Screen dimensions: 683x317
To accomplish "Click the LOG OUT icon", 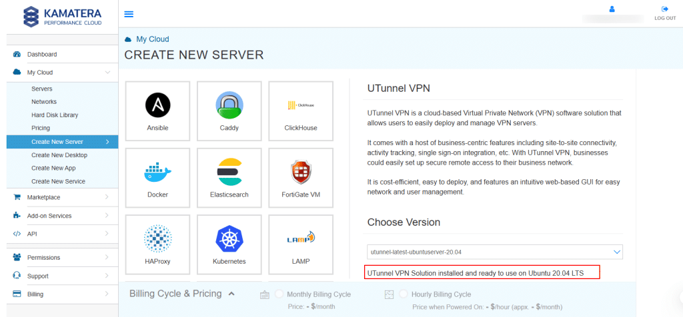I will (665, 9).
